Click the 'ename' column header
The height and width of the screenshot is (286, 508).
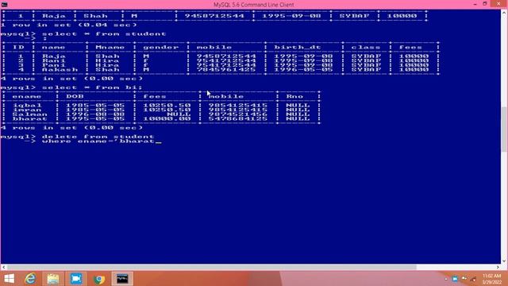tap(27, 97)
